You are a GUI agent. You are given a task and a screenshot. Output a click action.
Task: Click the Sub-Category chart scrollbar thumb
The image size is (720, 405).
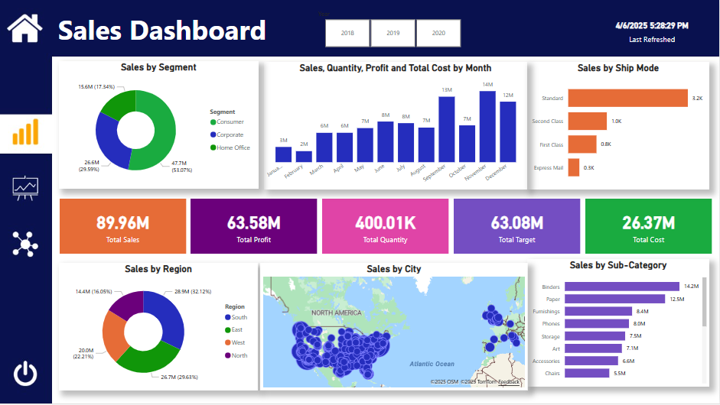click(705, 302)
